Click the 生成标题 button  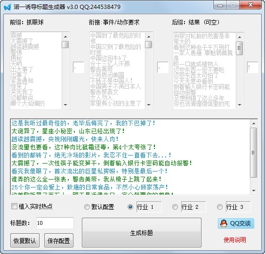(142, 232)
